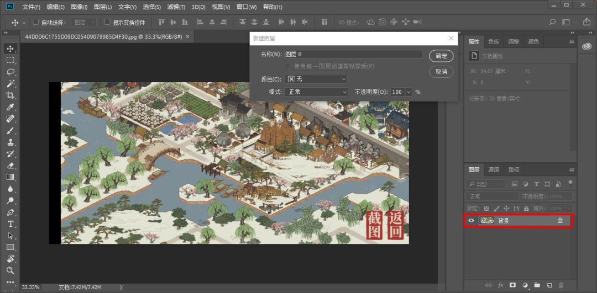Select the Rectangular Marquee tool

(x=11, y=60)
